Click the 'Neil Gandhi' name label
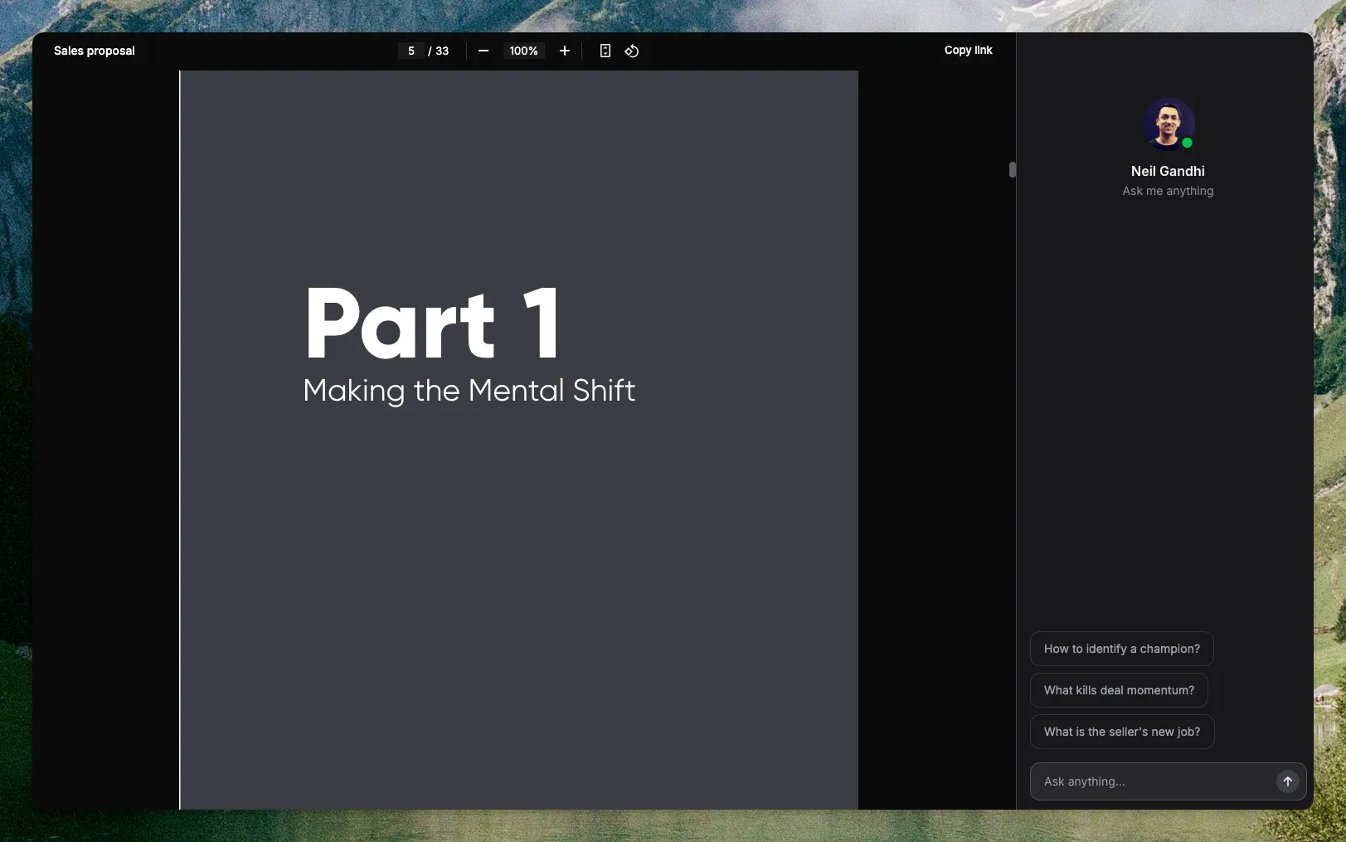This screenshot has width=1346, height=842. [1168, 171]
